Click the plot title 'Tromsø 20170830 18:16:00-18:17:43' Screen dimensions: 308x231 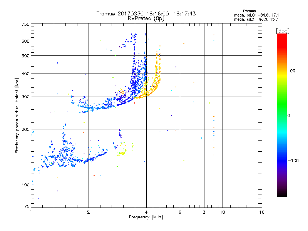(146, 13)
